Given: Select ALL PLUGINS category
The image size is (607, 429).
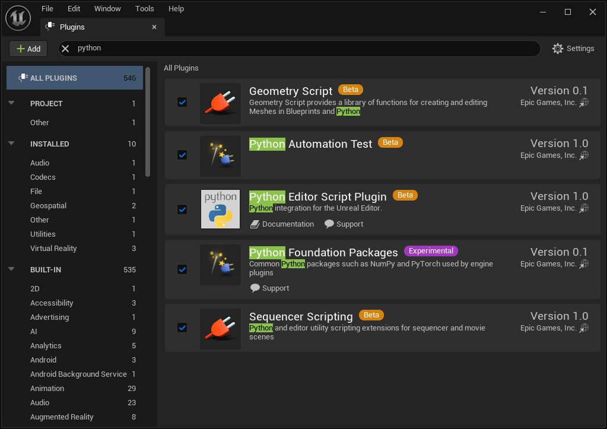Looking at the screenshot, I should click(x=75, y=78).
